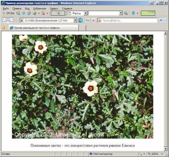The image size is (169, 157).
Task: Expand the address bar dropdown
Action: [75, 20]
